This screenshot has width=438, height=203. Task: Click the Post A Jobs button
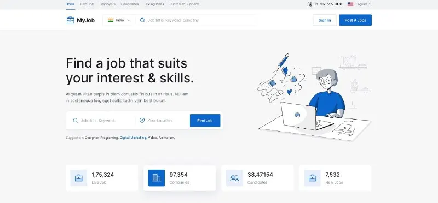click(x=355, y=20)
